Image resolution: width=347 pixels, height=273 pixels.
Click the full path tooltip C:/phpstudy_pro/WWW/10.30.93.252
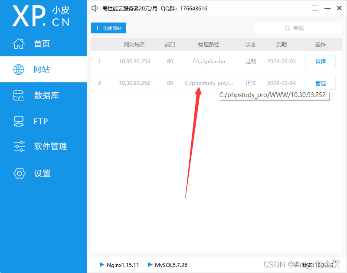tap(272, 95)
